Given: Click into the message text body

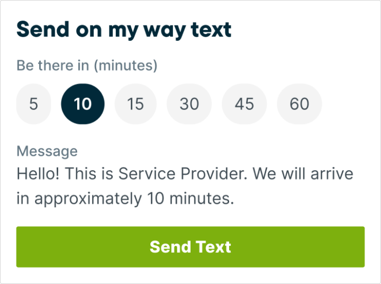Looking at the screenshot, I should (x=185, y=187).
